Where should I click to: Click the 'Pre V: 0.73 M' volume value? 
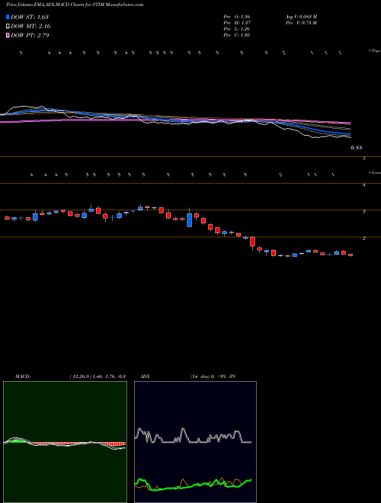(301, 23)
